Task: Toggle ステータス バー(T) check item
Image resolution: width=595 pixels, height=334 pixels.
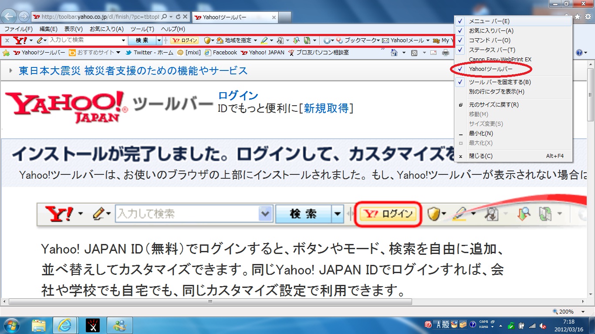Action: [513, 50]
